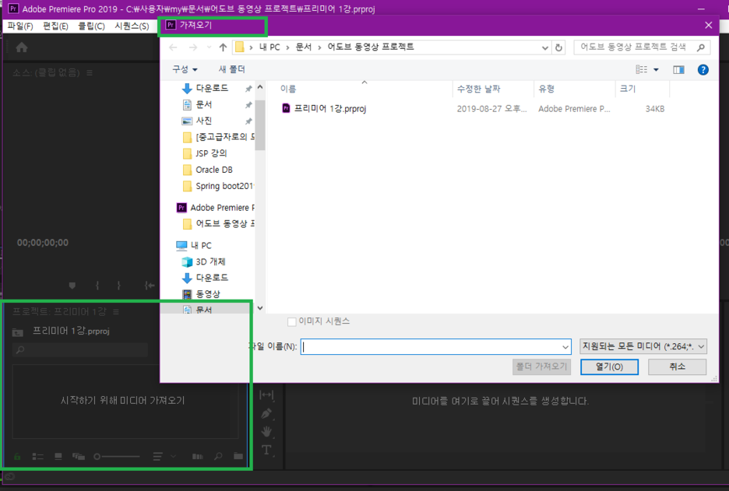Screen dimensions: 729x491
Task: Open view options dropdown arrow
Action: 656,70
